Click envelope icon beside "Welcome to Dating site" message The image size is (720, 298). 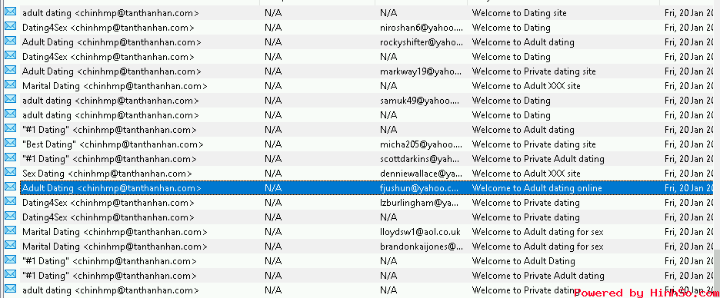coord(10,12)
